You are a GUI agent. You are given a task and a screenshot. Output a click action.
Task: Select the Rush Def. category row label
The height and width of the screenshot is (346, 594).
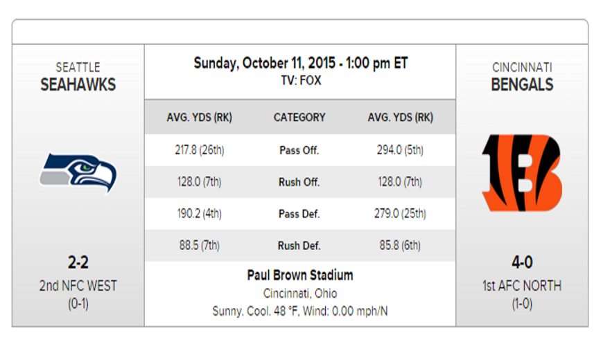point(299,246)
